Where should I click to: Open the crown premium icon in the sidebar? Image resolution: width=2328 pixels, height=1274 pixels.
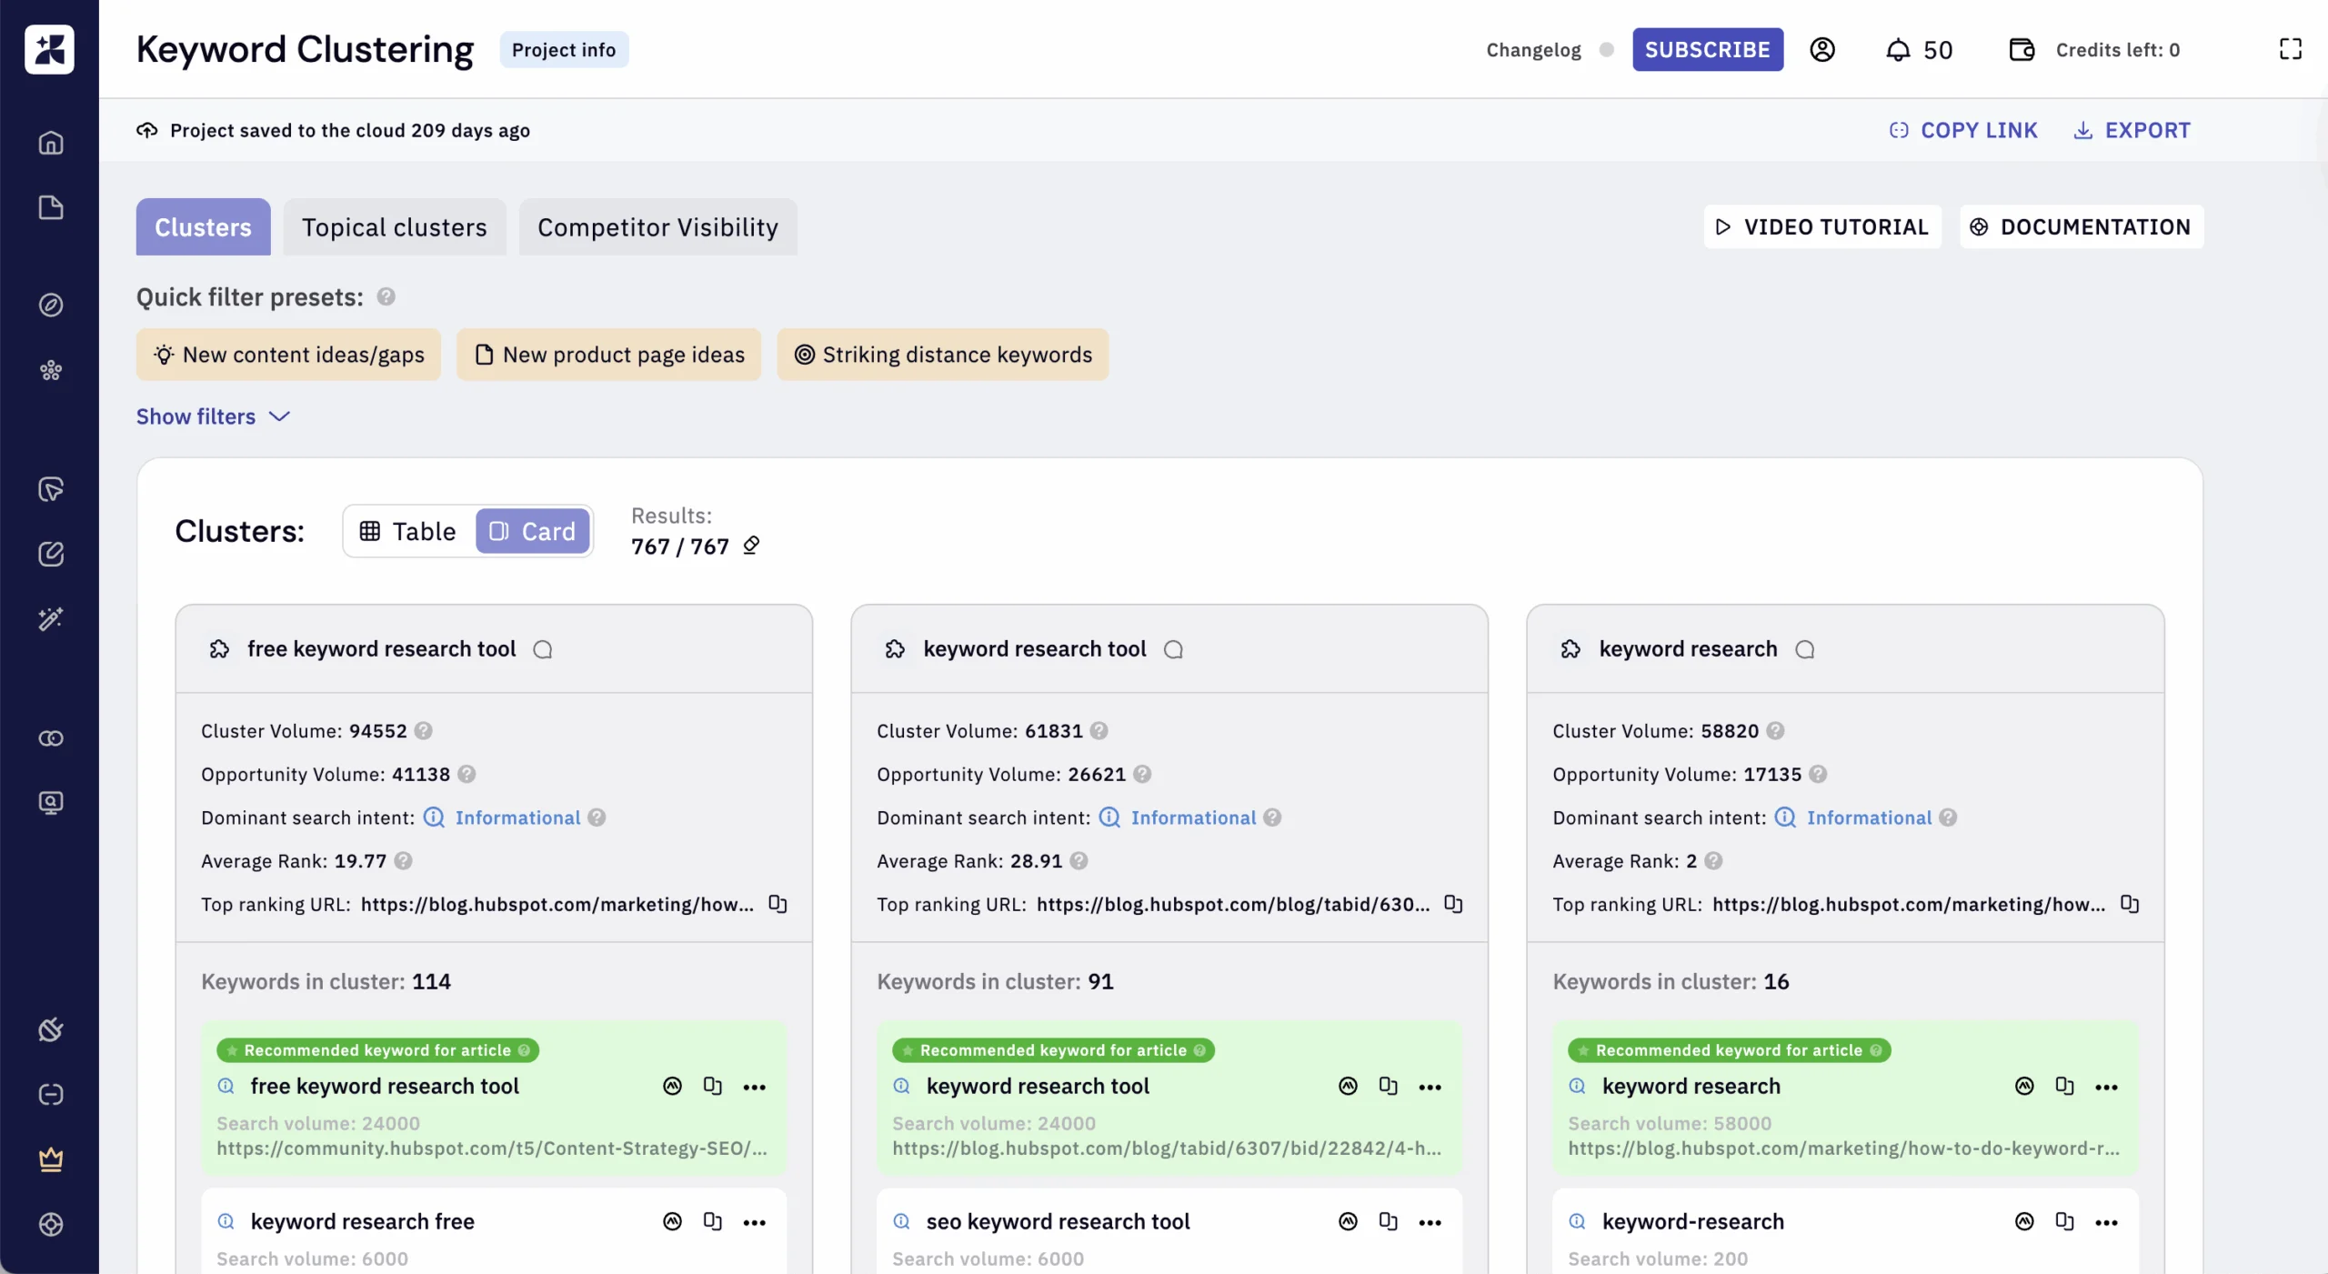[50, 1159]
